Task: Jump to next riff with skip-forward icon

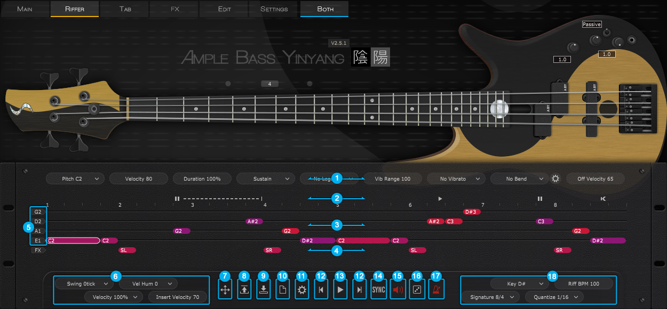Action: pyautogui.click(x=359, y=290)
